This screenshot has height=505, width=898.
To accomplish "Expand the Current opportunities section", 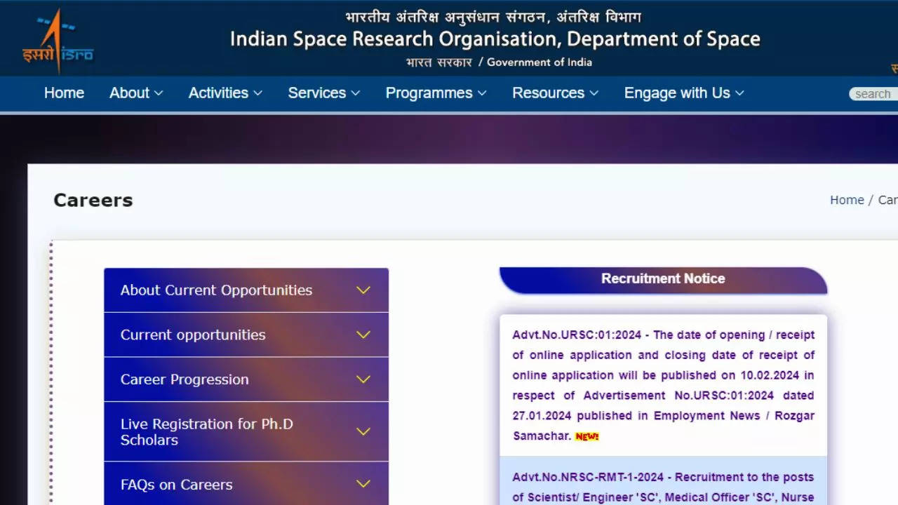I will pyautogui.click(x=246, y=335).
